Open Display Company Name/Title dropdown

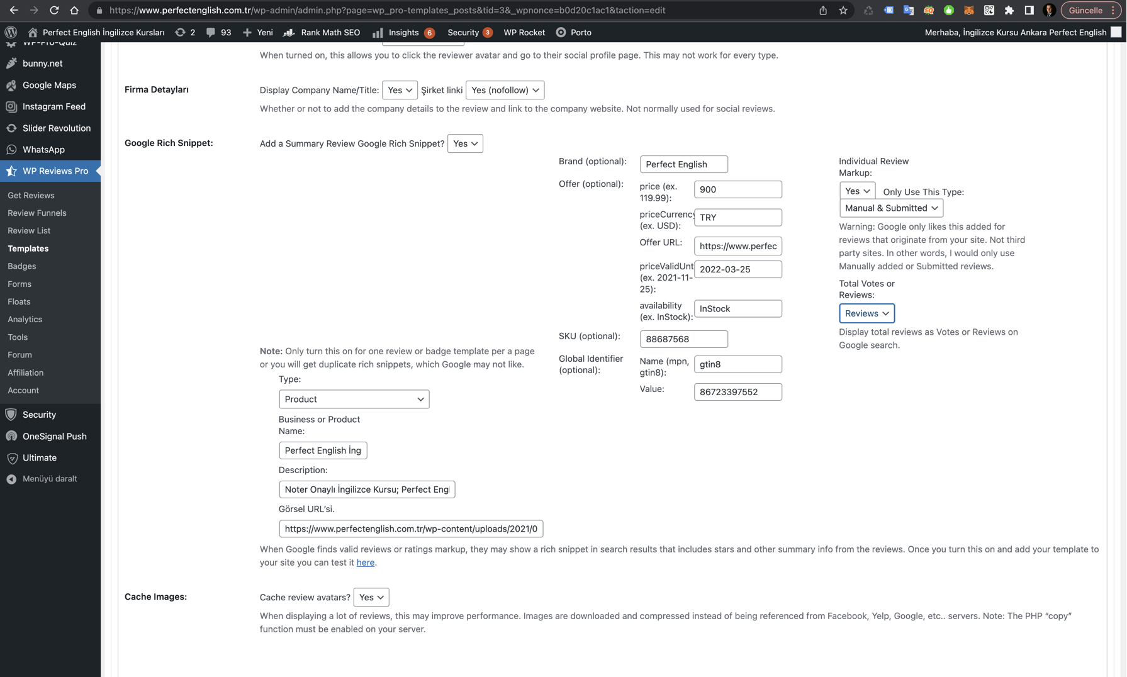pyautogui.click(x=400, y=90)
